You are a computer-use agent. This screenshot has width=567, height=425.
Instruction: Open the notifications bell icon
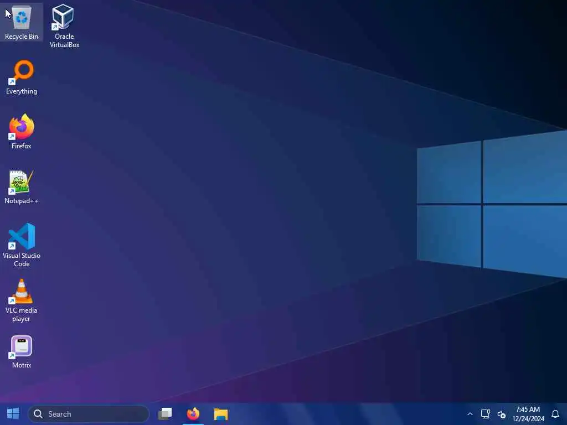tap(555, 414)
